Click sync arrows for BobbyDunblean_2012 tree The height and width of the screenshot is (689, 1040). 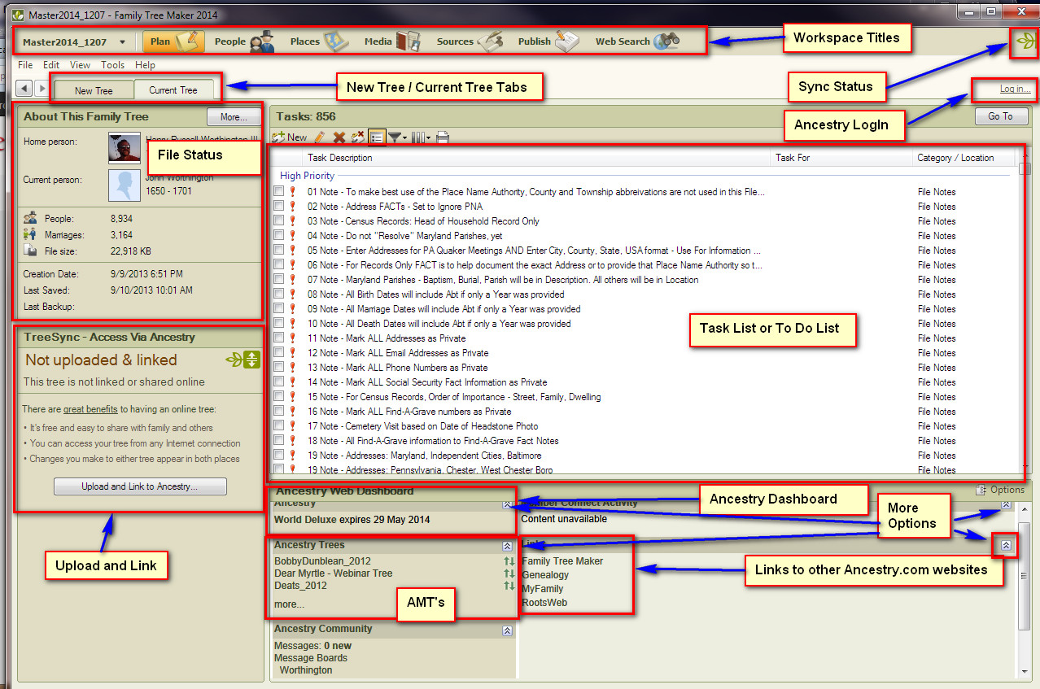(x=509, y=561)
